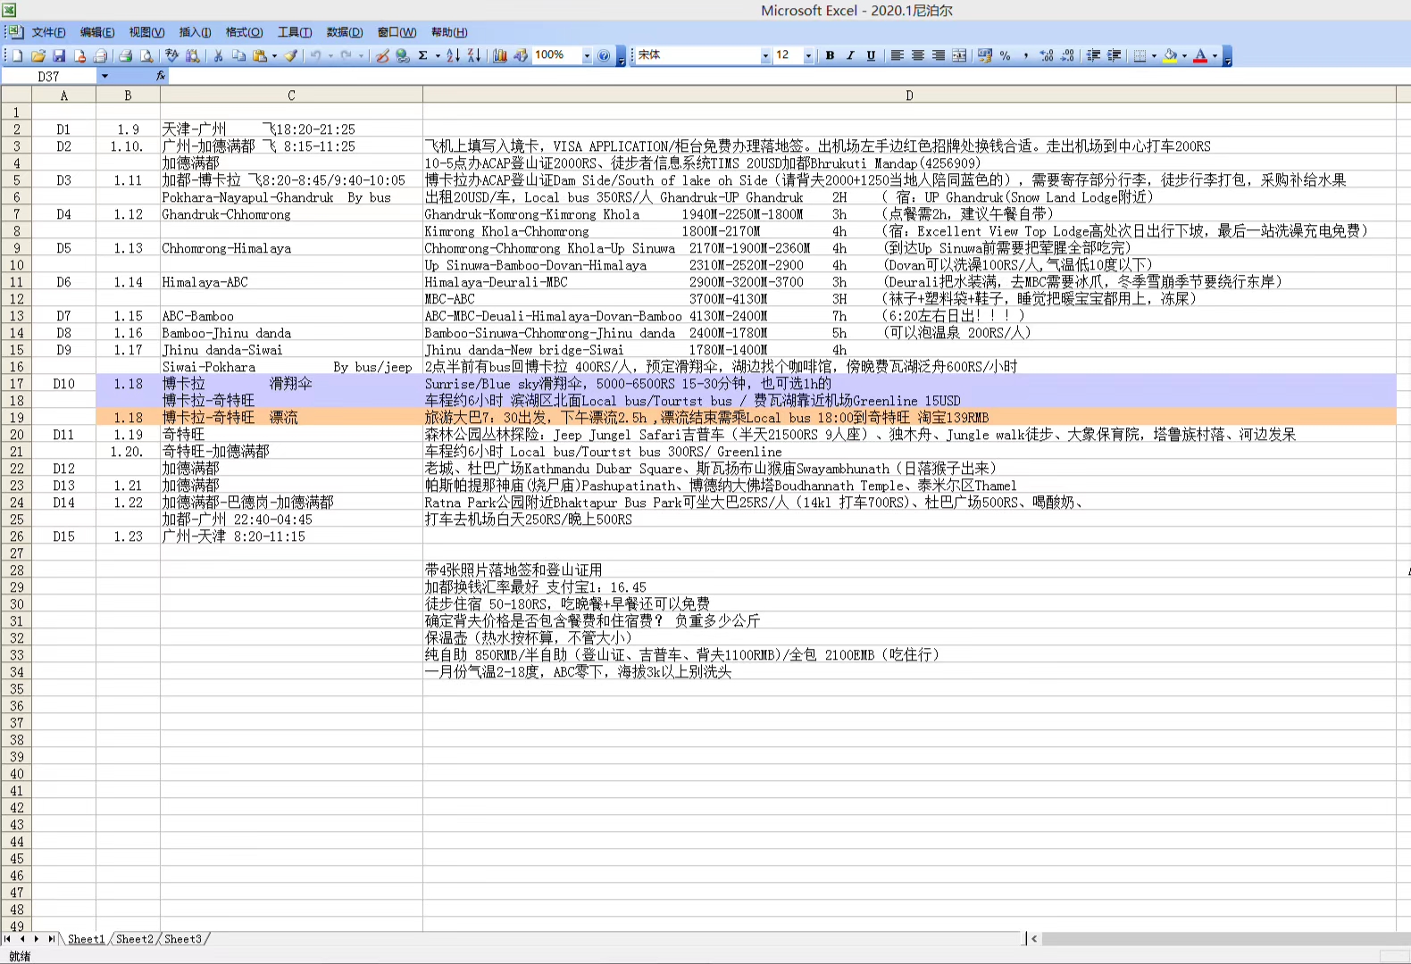Align text right
This screenshot has height=964, width=1411.
coord(939,55)
